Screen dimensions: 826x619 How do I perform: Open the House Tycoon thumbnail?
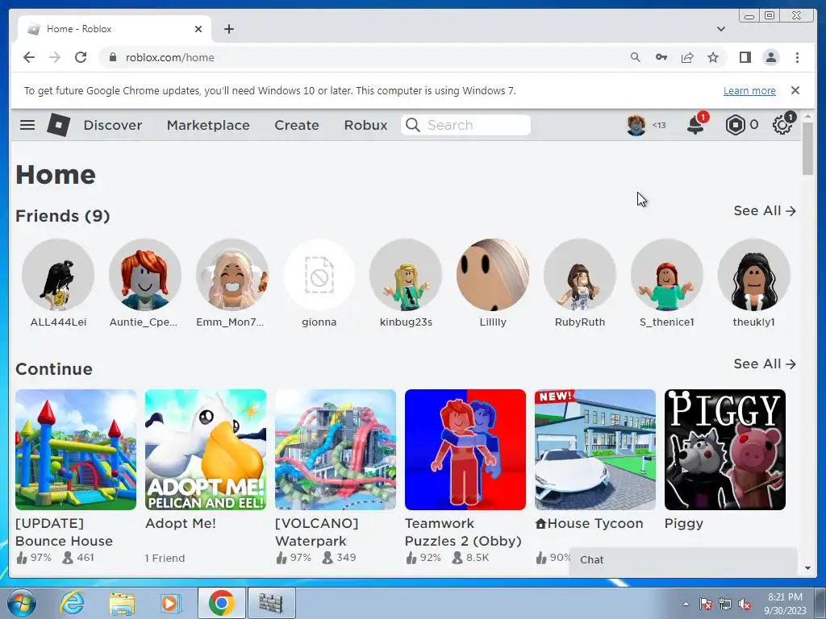(x=595, y=450)
